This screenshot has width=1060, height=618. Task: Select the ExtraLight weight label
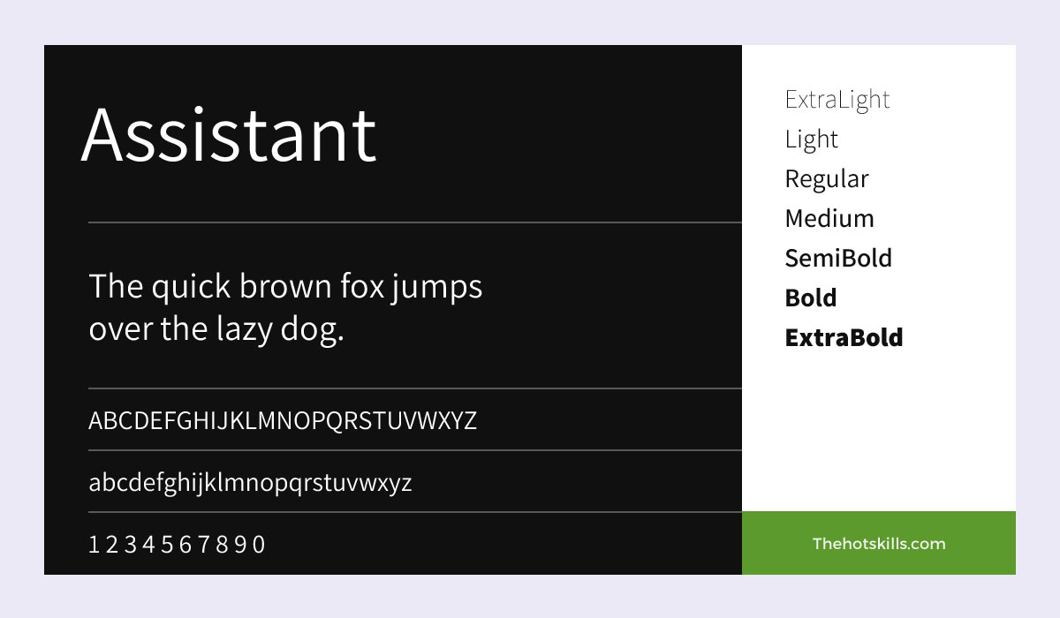pyautogui.click(x=837, y=100)
